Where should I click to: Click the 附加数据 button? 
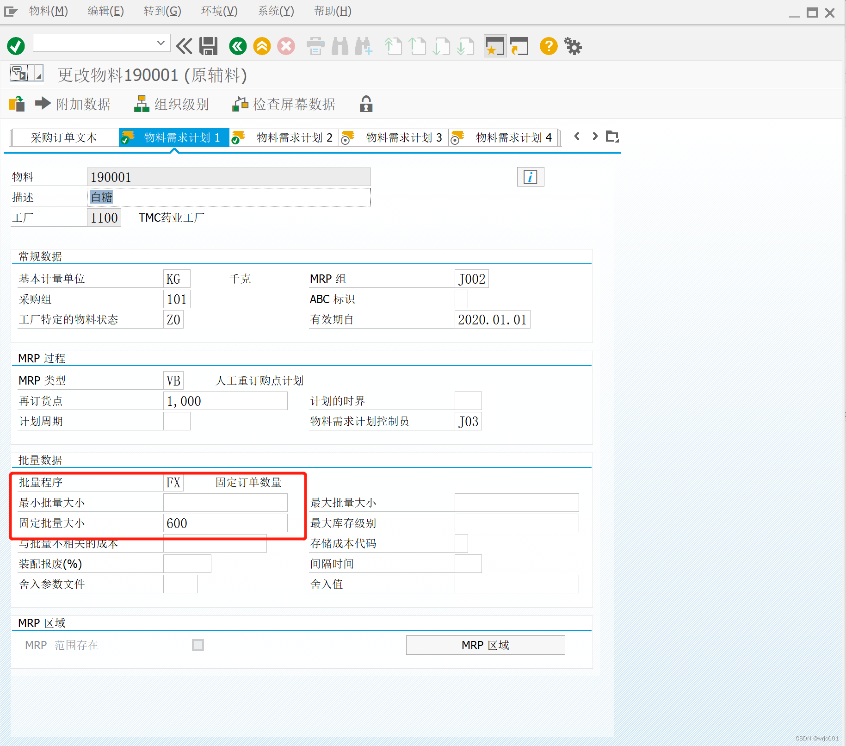click(73, 104)
